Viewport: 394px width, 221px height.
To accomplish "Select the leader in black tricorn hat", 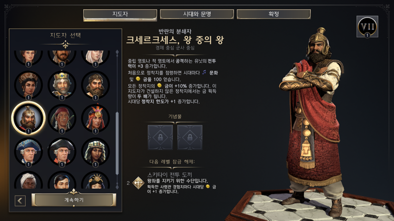I will (x=62, y=152).
